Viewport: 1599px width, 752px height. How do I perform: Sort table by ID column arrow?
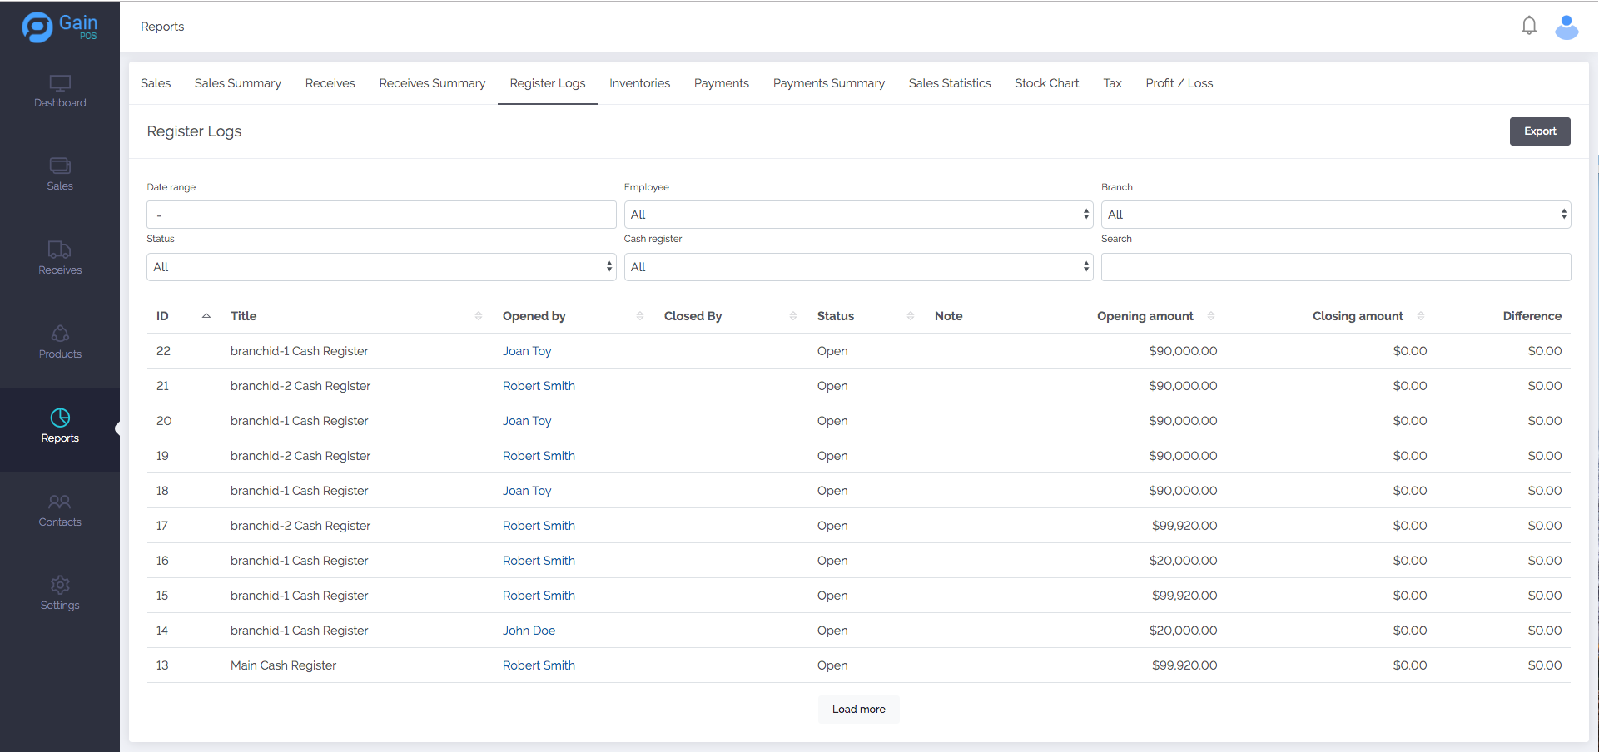[x=206, y=316]
